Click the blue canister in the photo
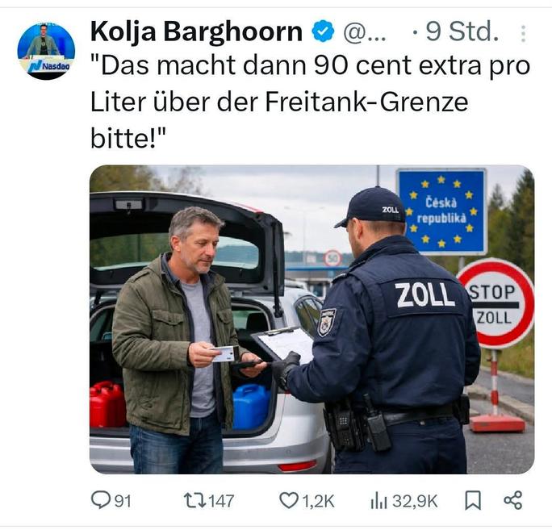Screen dimensions: 552x530 coord(251,407)
